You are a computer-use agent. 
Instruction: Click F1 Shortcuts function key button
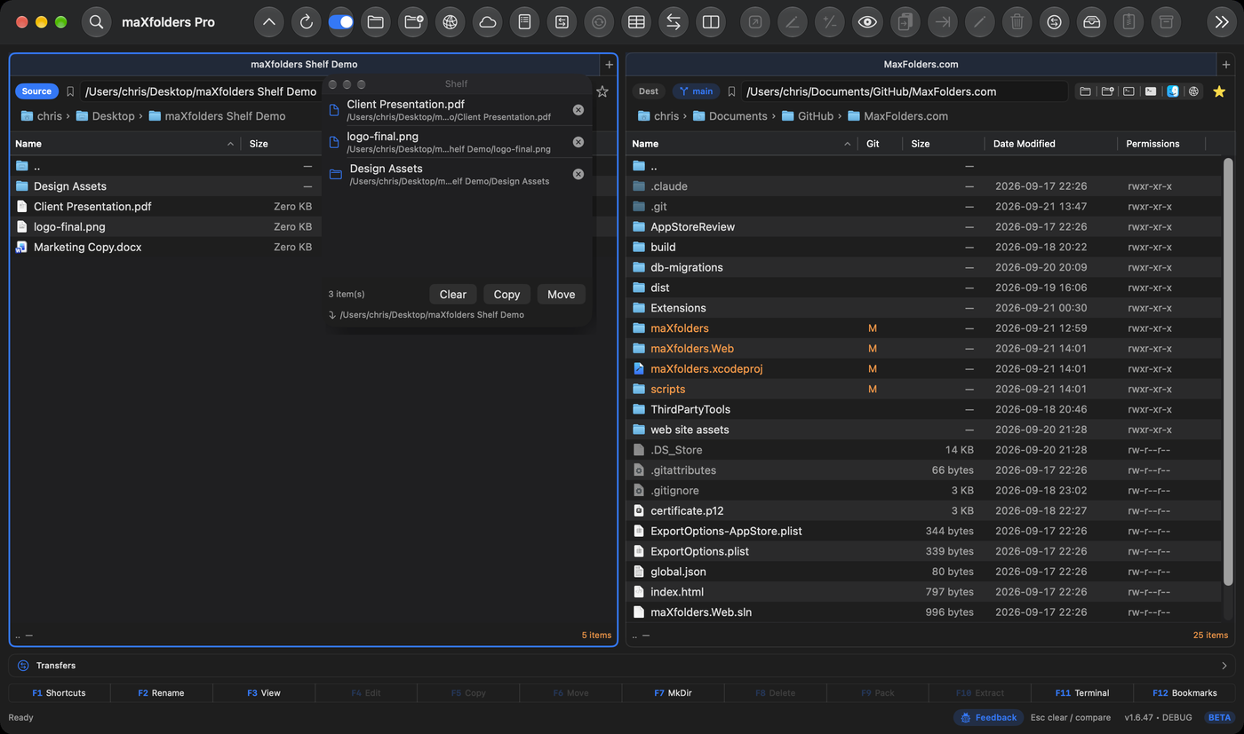click(x=59, y=693)
